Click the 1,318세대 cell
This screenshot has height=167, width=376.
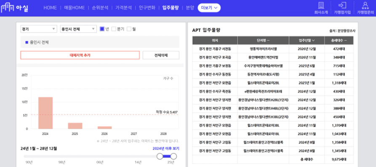(x=339, y=83)
